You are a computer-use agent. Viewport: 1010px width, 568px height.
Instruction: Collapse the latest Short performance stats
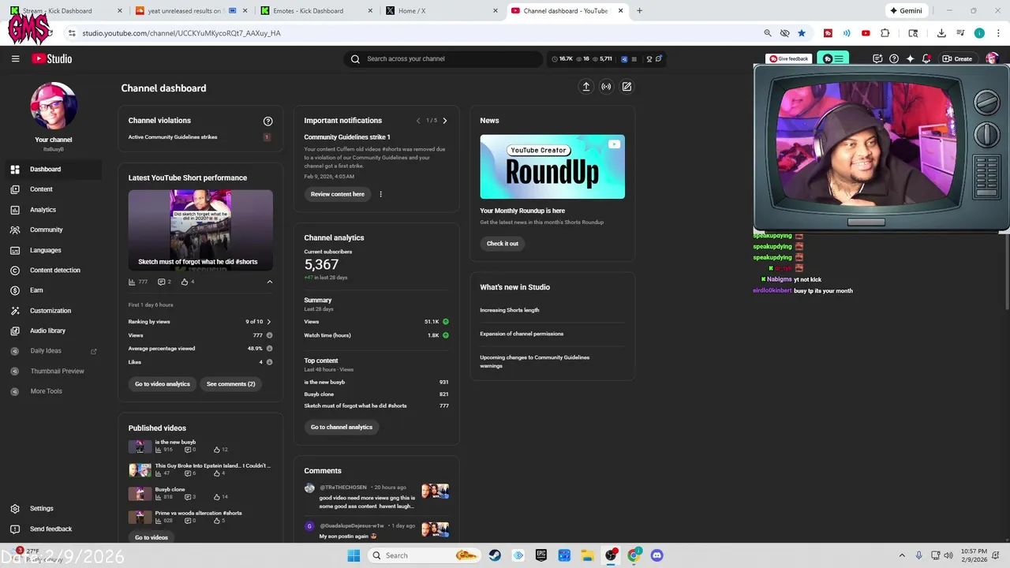(269, 282)
